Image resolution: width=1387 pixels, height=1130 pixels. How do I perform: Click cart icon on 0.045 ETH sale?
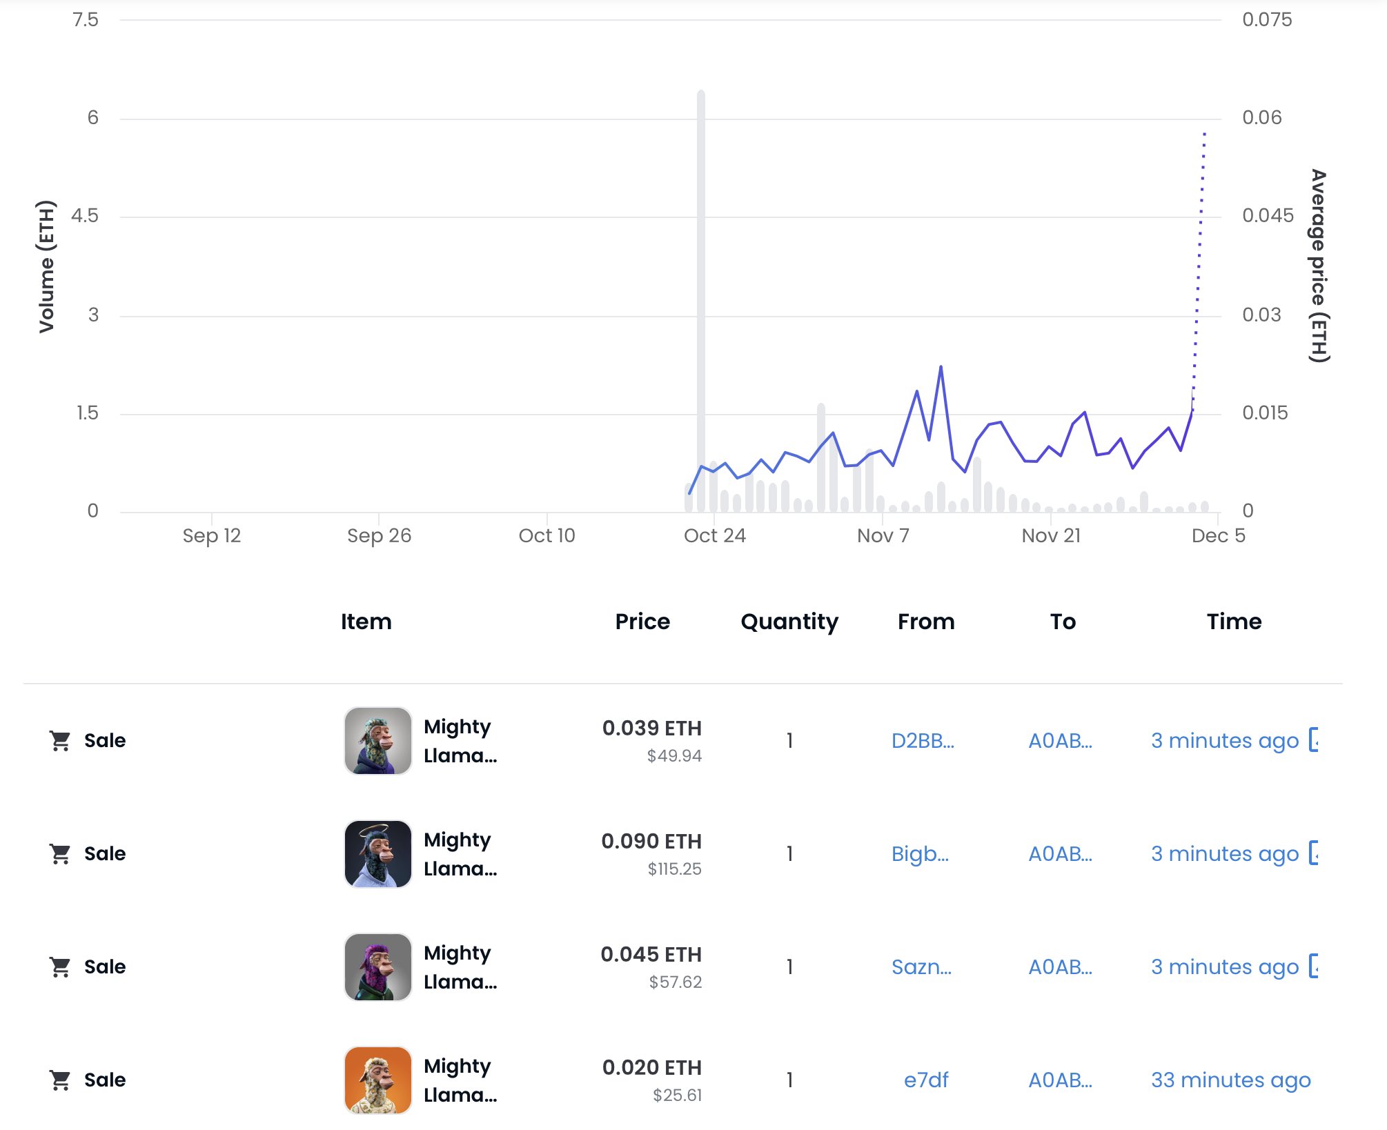pyautogui.click(x=60, y=967)
